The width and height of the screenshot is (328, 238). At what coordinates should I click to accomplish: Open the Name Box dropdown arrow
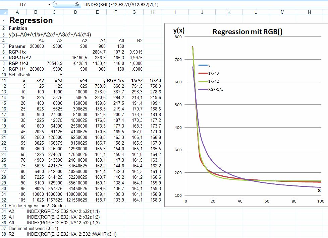click(x=49, y=4)
